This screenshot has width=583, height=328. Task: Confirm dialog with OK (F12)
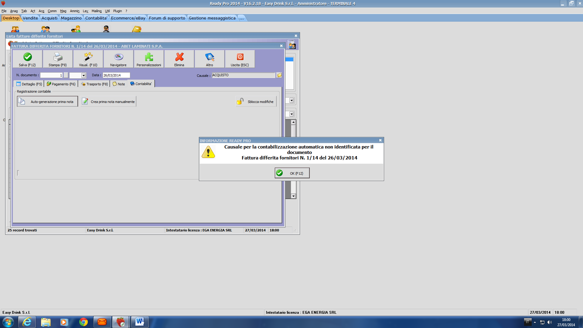pos(292,173)
